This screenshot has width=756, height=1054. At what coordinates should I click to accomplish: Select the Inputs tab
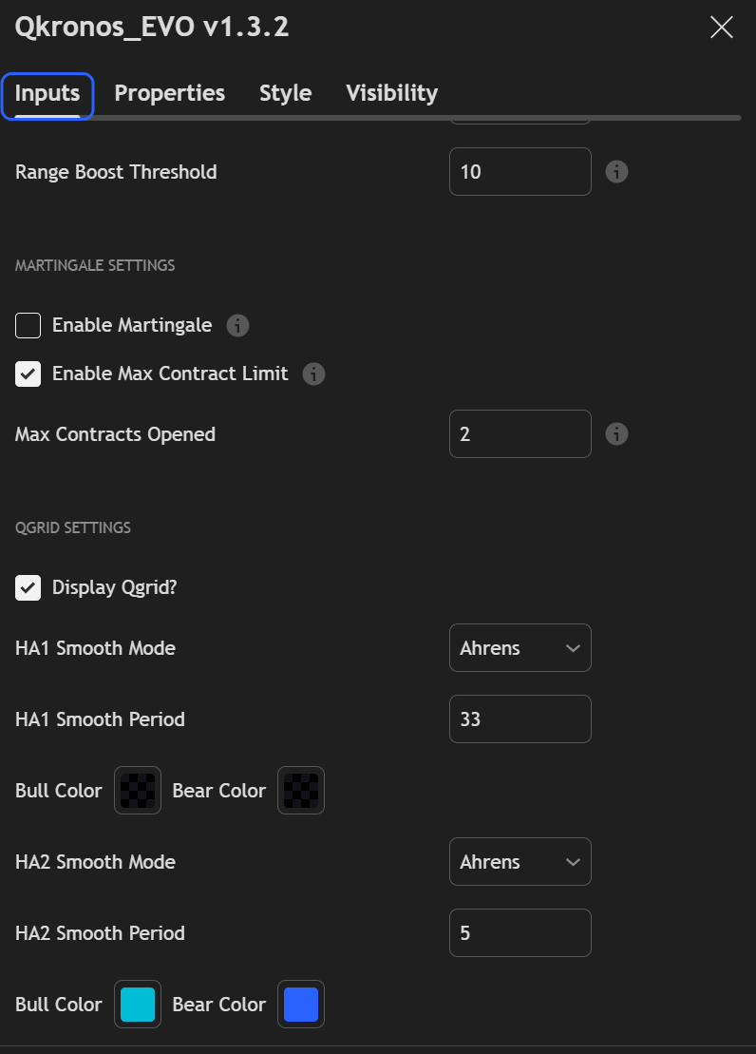tap(47, 93)
